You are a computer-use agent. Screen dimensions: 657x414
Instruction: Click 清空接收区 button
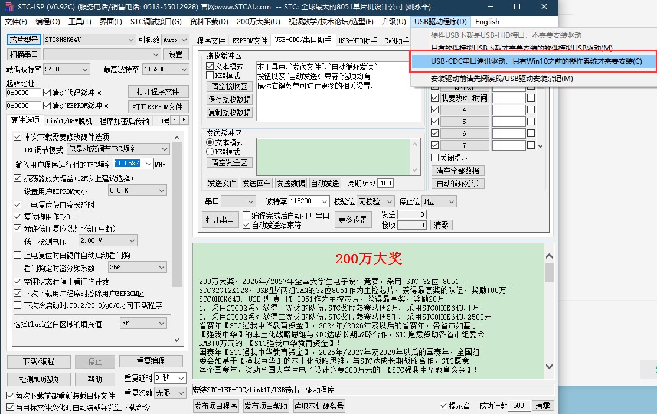coord(229,86)
